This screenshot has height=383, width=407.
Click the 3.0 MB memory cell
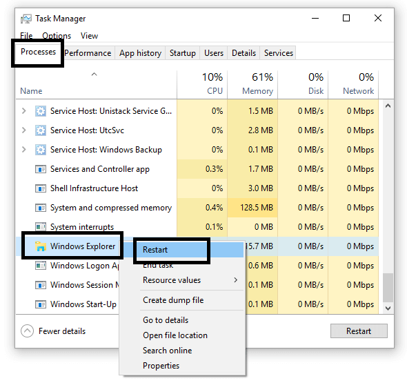(252, 188)
